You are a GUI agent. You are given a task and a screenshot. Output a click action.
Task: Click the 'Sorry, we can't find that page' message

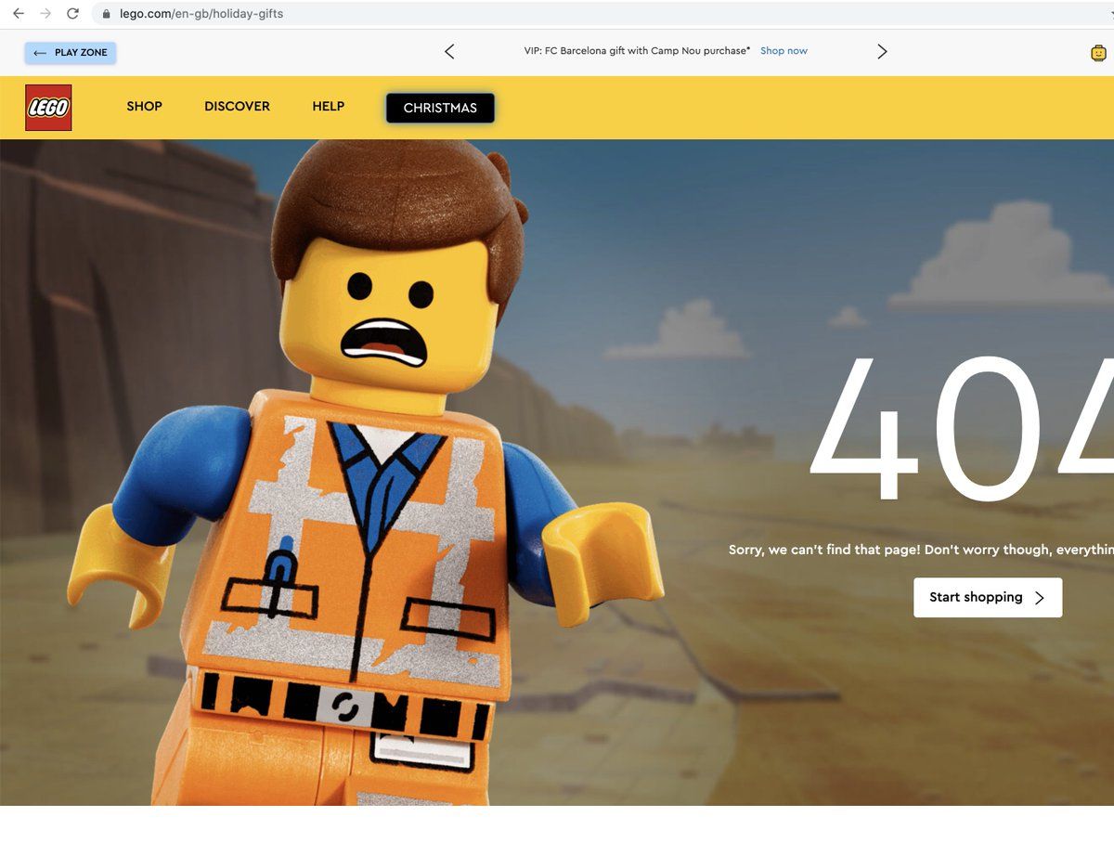coord(919,550)
